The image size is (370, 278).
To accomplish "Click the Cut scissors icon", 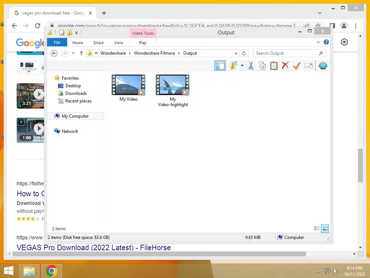I will pos(251,66).
